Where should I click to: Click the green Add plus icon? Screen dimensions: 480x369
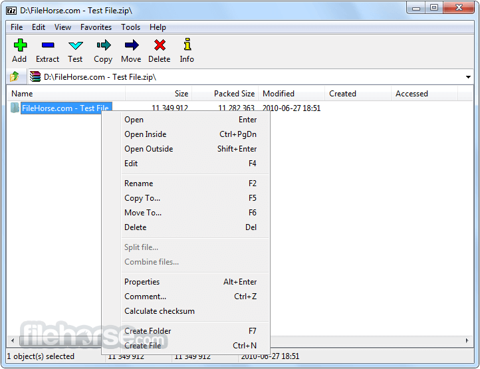(x=20, y=45)
